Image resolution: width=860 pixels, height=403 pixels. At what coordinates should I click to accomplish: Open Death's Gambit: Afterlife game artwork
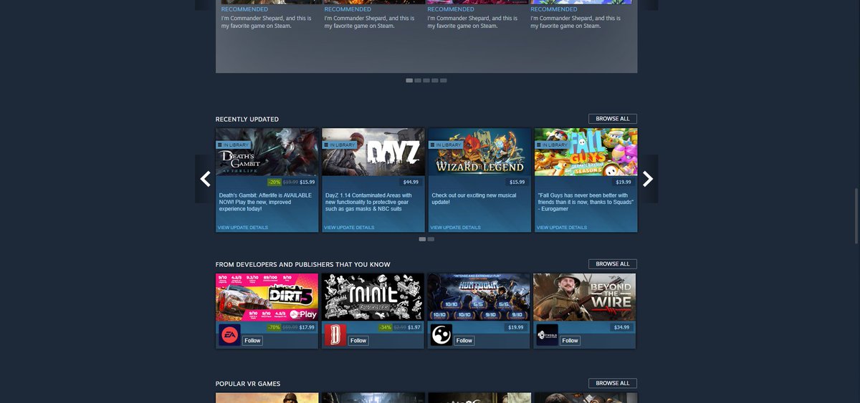click(x=267, y=152)
